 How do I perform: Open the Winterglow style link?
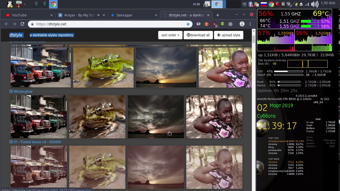(23, 92)
